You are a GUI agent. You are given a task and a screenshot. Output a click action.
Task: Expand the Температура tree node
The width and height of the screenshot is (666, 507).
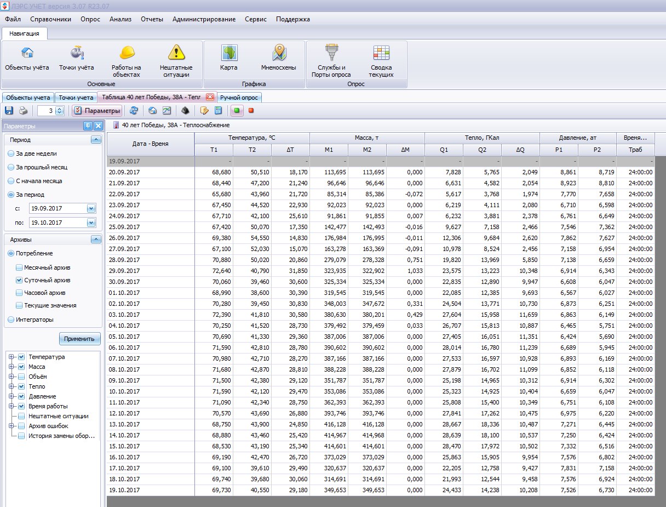tap(10, 357)
